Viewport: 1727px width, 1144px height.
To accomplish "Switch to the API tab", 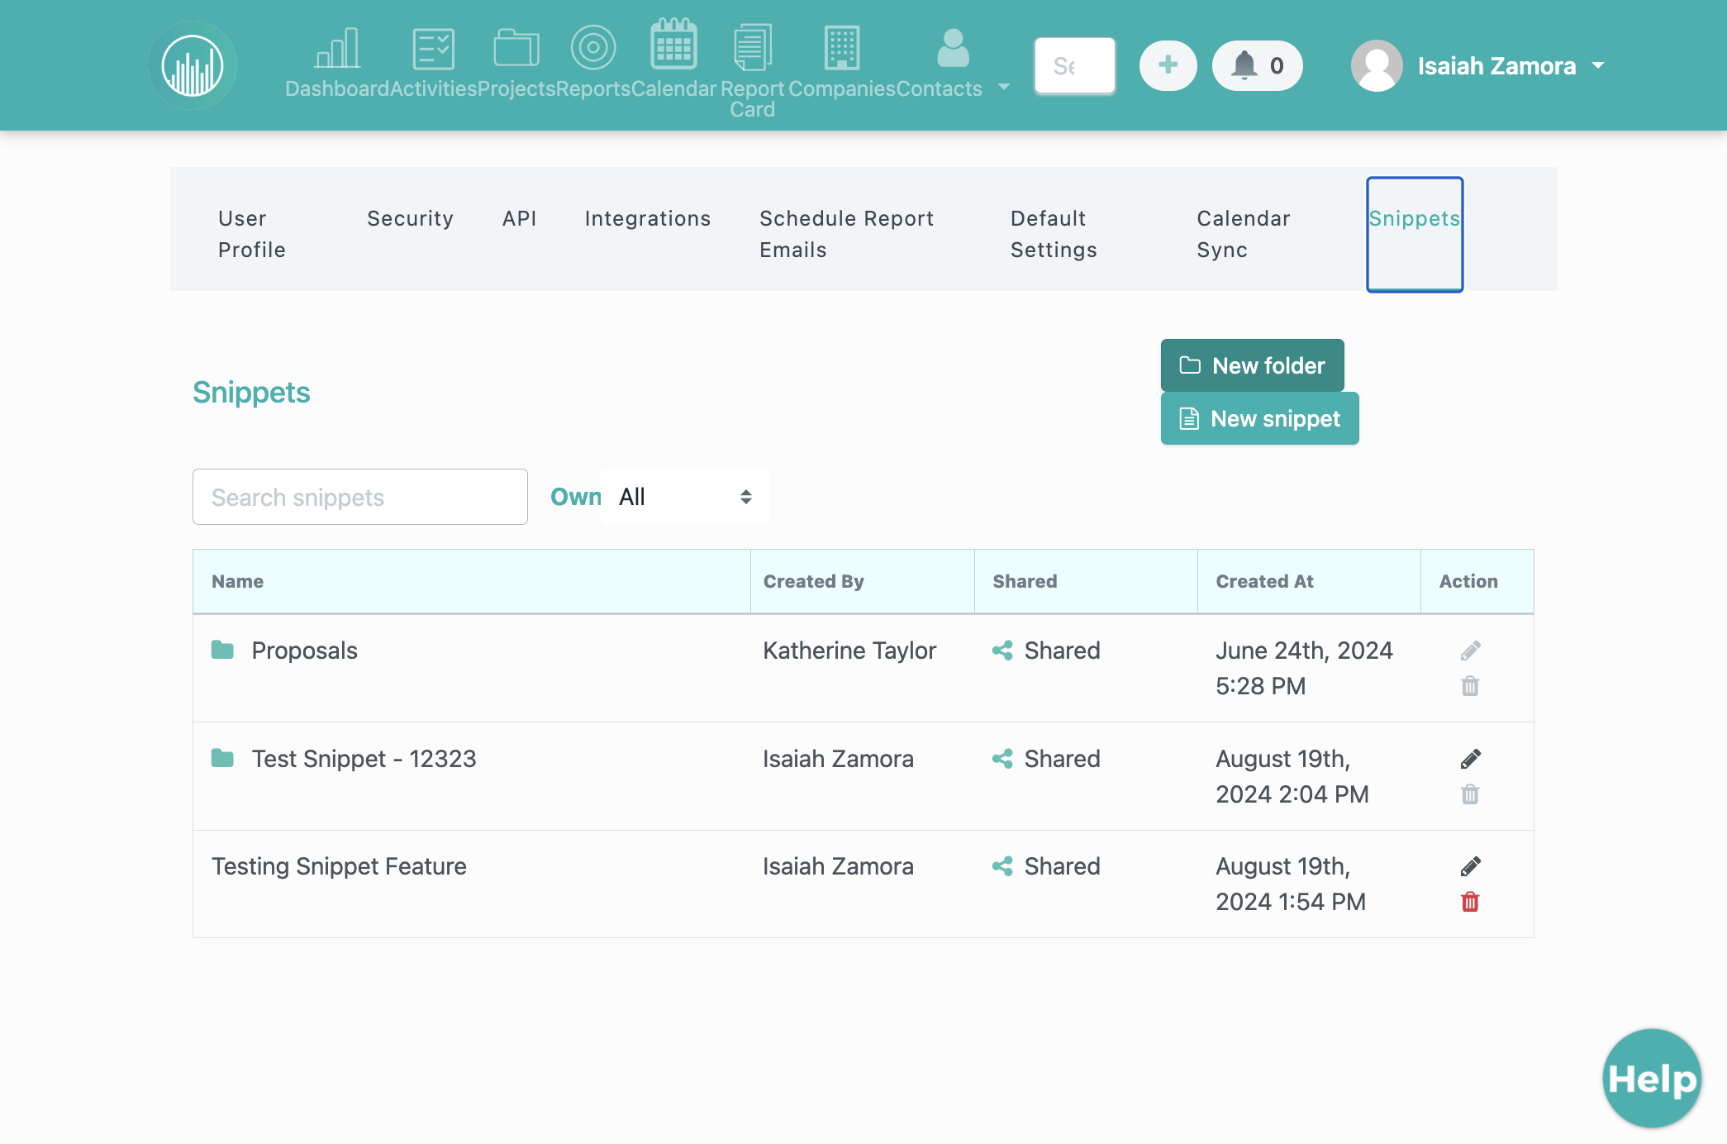I will 519,218.
